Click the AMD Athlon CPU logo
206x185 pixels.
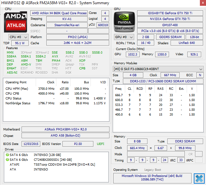click(x=15, y=22)
